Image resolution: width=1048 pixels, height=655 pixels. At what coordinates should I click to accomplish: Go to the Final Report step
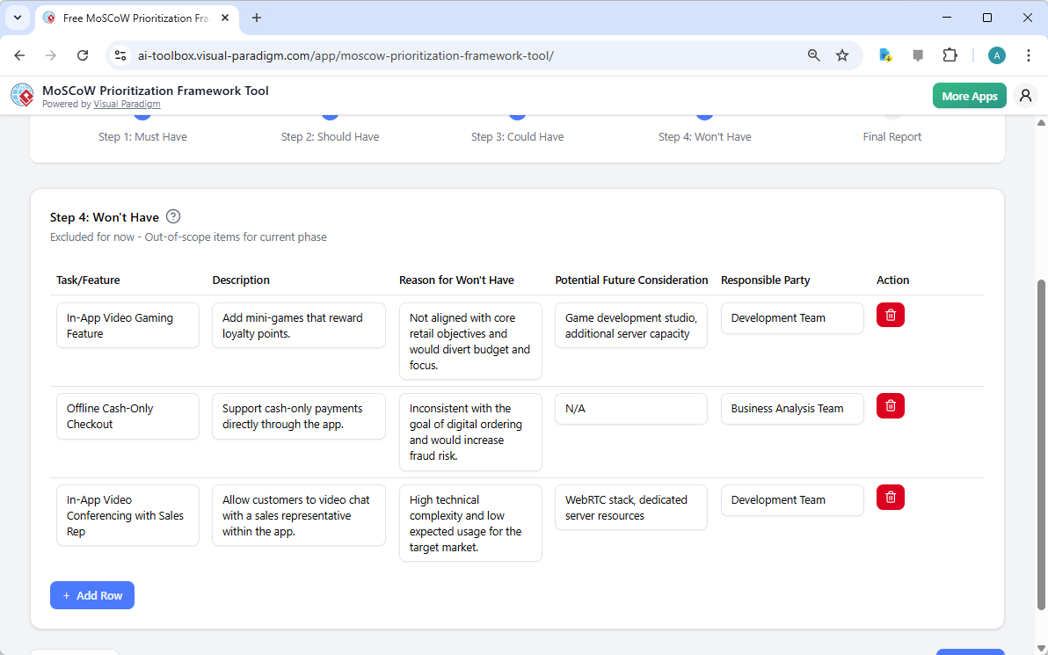pos(892,136)
